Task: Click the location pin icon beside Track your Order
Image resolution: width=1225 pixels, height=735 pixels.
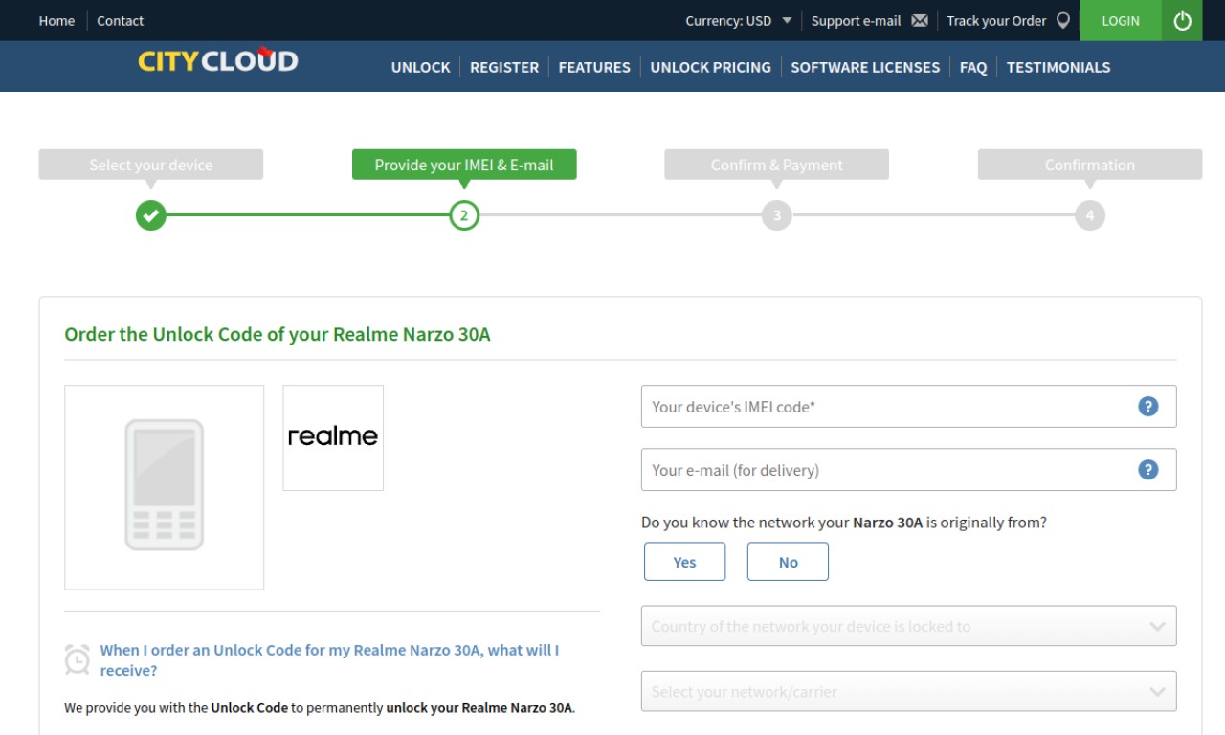Action: (x=1062, y=21)
